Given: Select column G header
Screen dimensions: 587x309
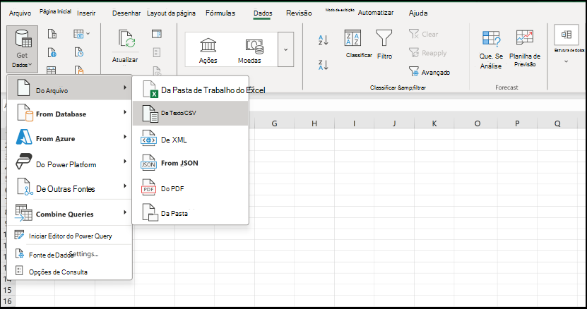Looking at the screenshot, I should 274,123.
